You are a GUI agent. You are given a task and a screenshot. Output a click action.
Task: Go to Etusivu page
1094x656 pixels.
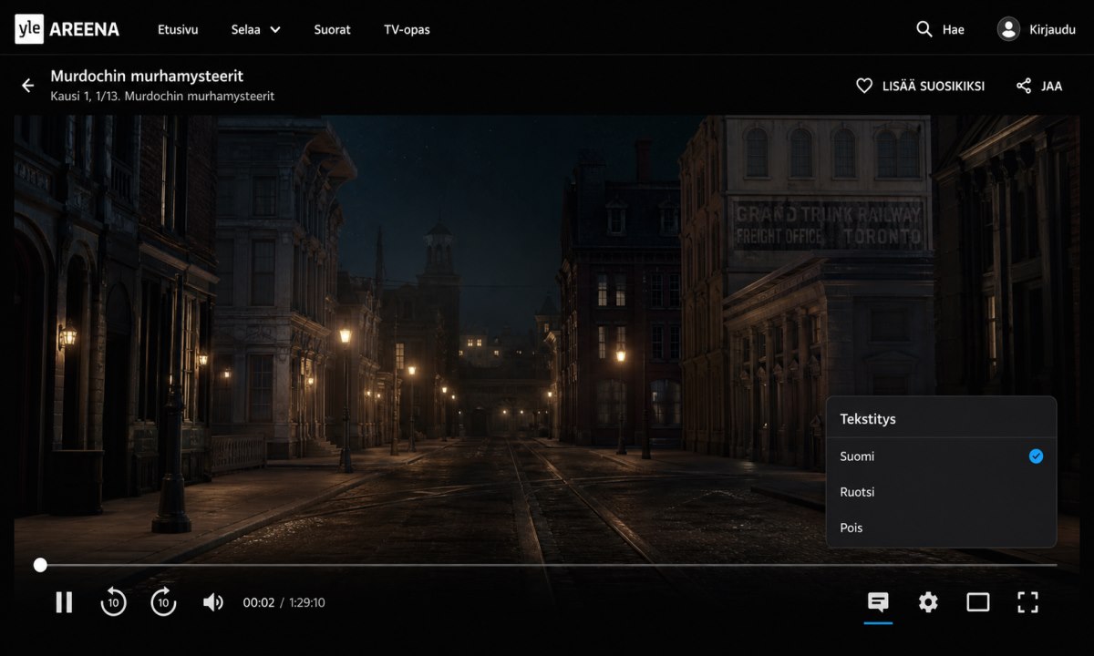tap(178, 29)
